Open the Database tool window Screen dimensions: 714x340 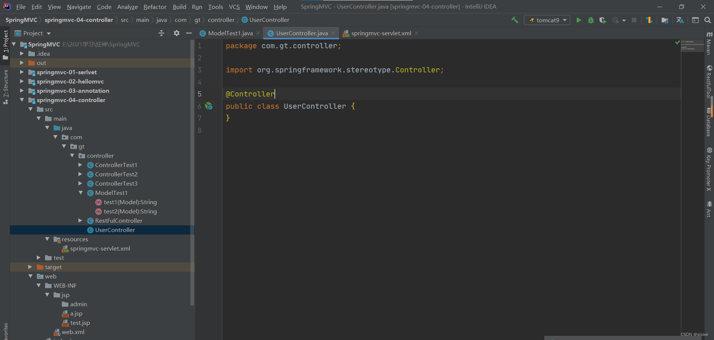(x=710, y=122)
